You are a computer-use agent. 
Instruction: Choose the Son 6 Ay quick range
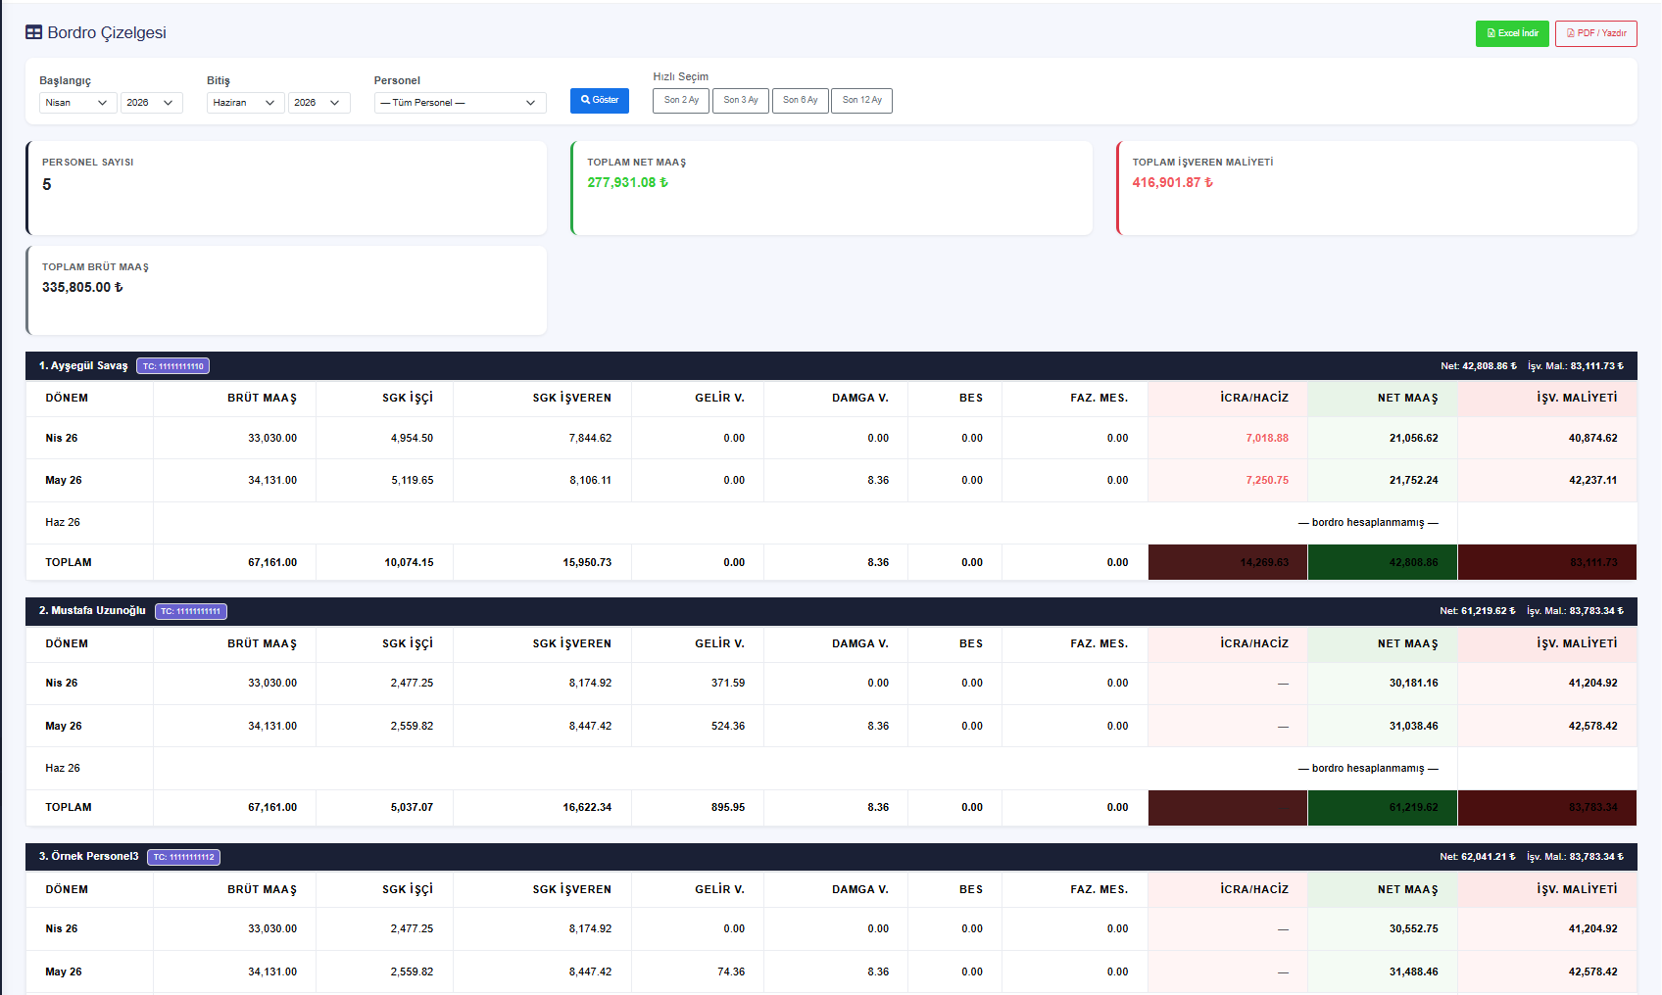[x=801, y=101]
